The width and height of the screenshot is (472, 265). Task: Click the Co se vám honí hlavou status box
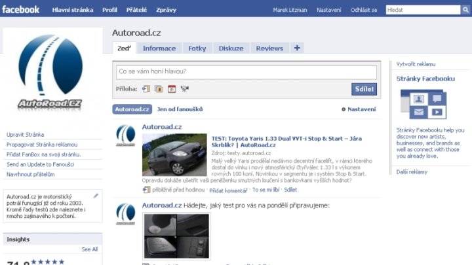click(246, 72)
